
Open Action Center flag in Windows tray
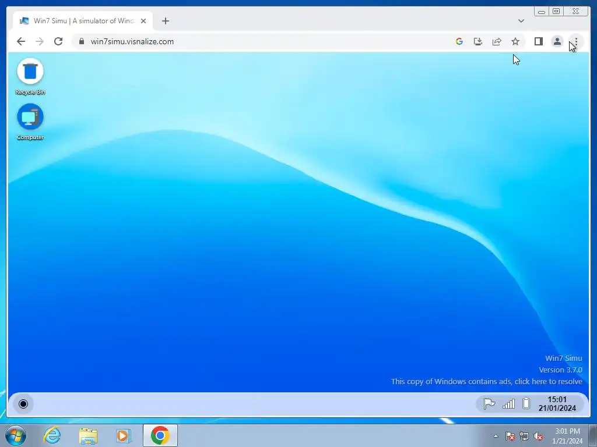510,436
